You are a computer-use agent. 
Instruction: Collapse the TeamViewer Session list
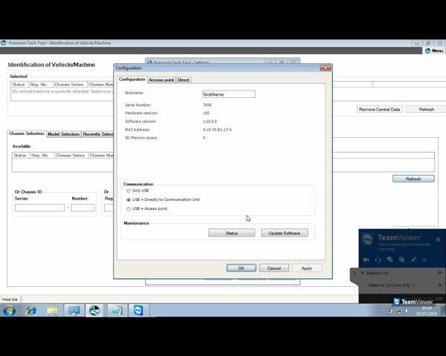click(363, 273)
